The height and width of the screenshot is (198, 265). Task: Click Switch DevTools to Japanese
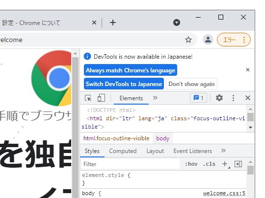coord(124,84)
